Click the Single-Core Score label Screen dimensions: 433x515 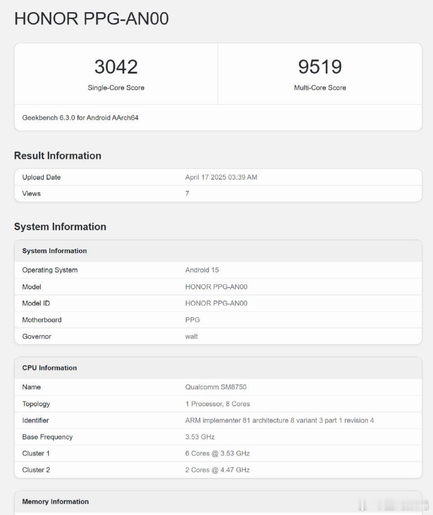point(116,88)
